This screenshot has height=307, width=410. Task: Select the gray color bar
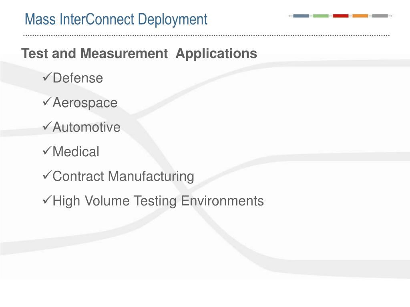tap(380, 16)
